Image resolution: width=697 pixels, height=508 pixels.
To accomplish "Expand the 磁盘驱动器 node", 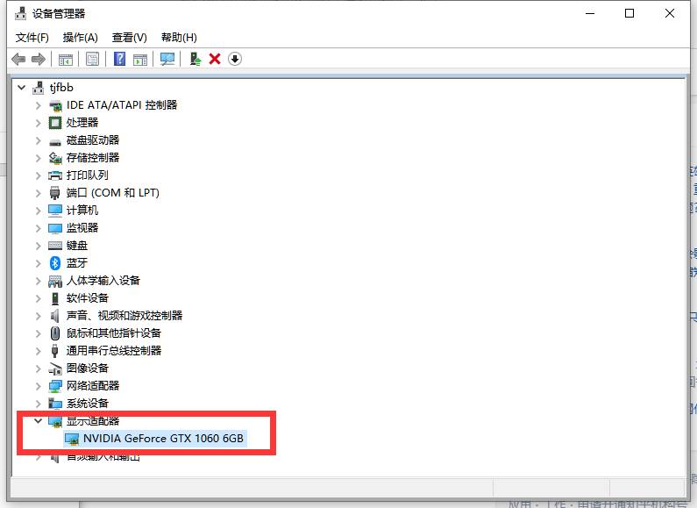I will click(39, 140).
